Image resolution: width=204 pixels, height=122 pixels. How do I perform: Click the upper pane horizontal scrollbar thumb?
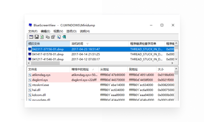(45, 63)
